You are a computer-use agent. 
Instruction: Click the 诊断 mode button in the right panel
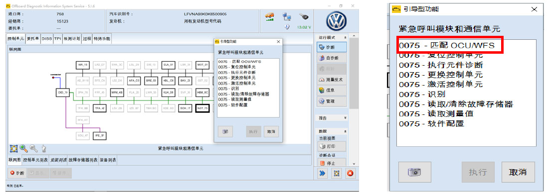pos(332,47)
